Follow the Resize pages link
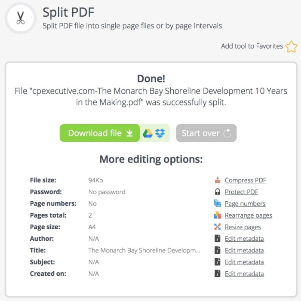Screen dimensions: 301x301 [x=243, y=227]
